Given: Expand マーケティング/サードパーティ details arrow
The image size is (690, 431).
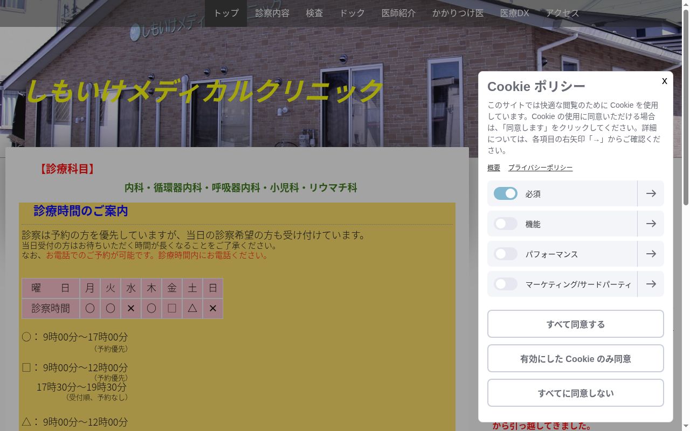Looking at the screenshot, I should click(651, 284).
